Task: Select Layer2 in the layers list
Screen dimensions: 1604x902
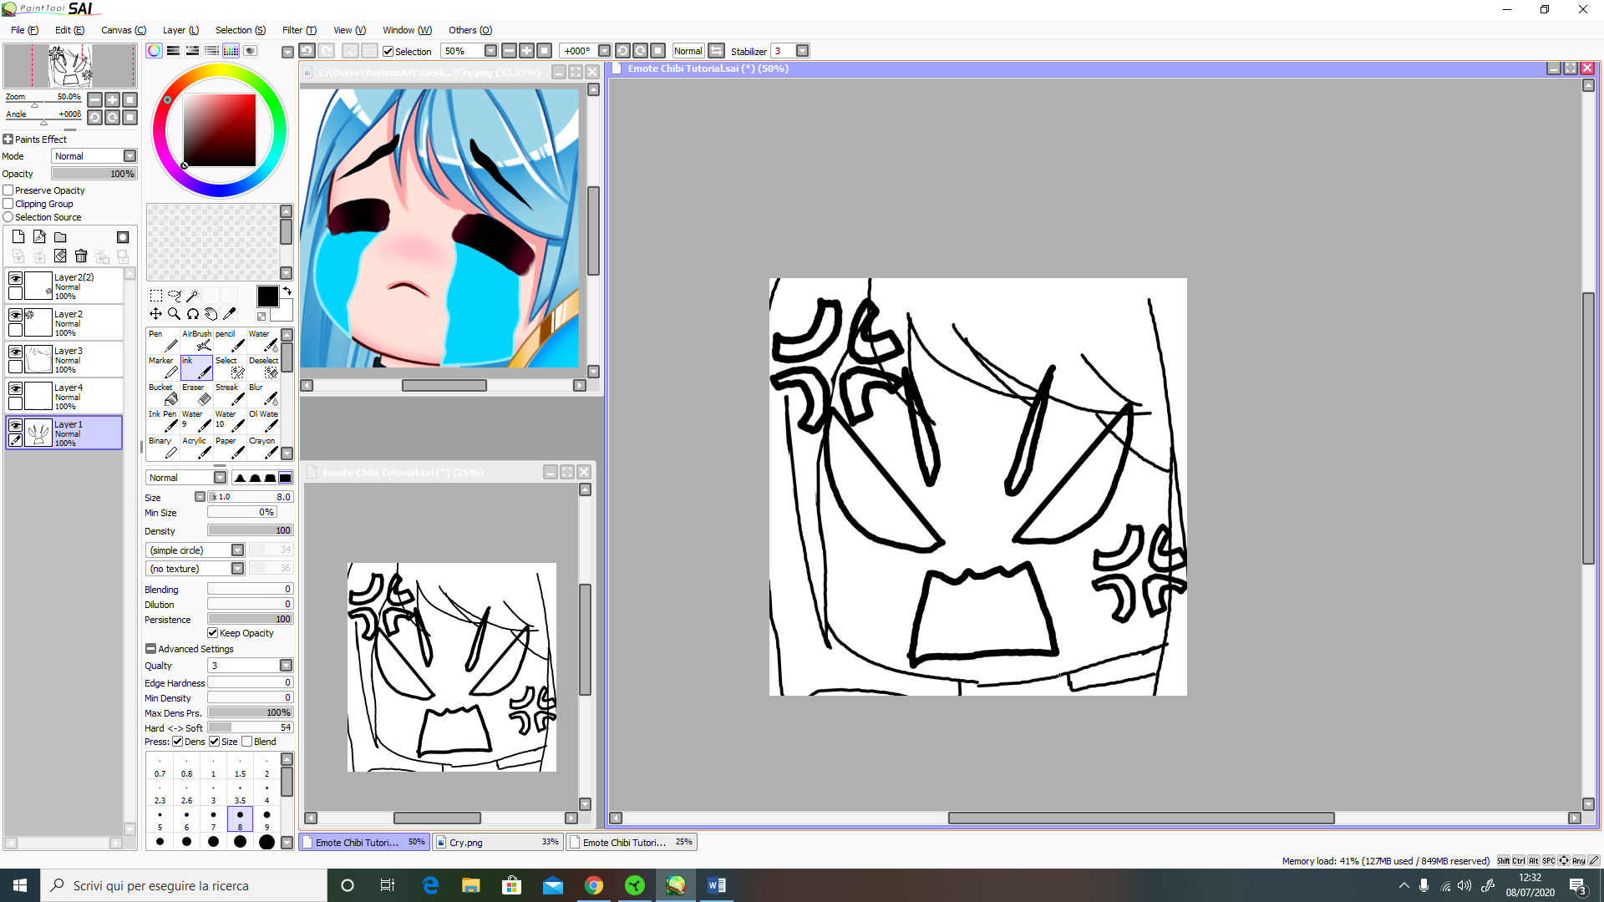Action: tap(64, 322)
